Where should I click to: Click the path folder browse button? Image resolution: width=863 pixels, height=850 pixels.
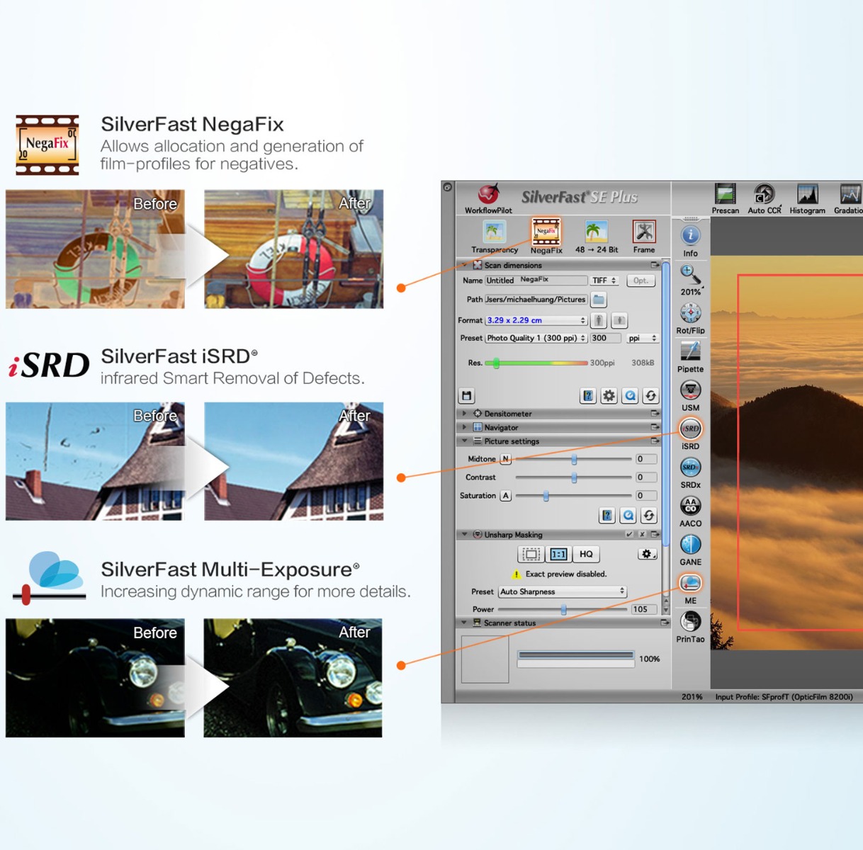pos(599,300)
